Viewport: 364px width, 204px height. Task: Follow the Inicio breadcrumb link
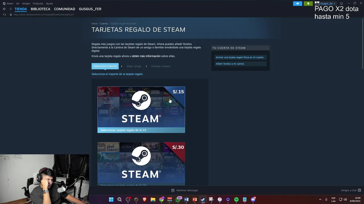(x=94, y=24)
